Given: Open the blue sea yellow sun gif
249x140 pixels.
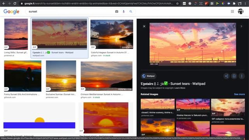Looking at the screenshot, I should 39,117.
